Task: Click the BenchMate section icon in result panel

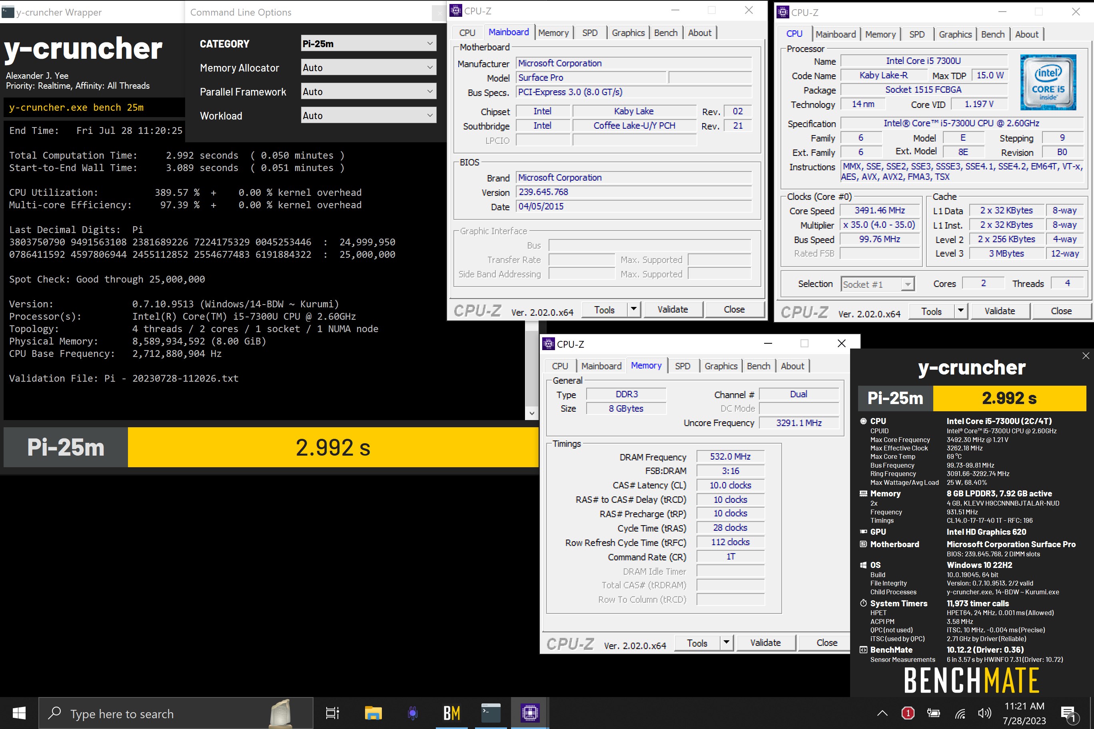Action: (863, 649)
